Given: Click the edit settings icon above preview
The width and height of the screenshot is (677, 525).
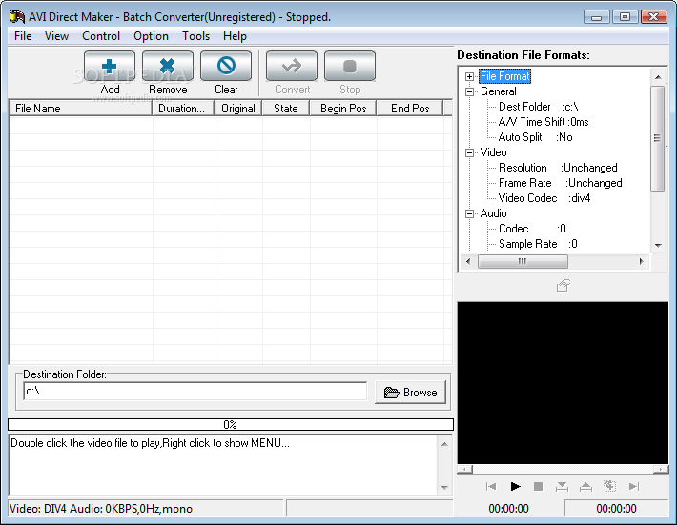Looking at the screenshot, I should tap(563, 286).
